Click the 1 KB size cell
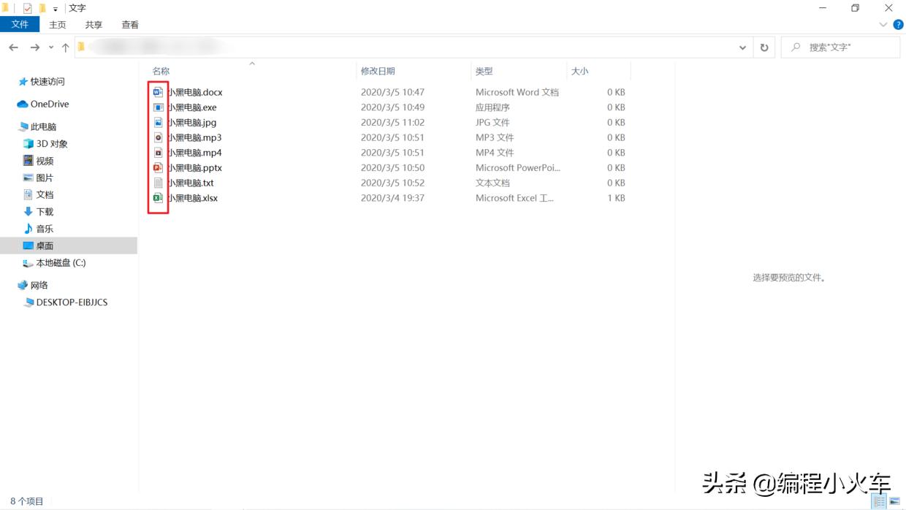Viewport: 906px width, 510px height. point(616,198)
